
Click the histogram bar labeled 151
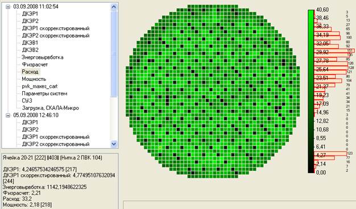click(x=334, y=51)
